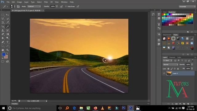Open layer Fill slider arrow
This screenshot has width=197, height=111.
click(x=192, y=68)
